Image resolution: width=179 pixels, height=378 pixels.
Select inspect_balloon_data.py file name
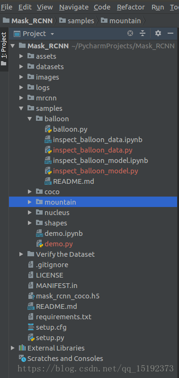click(x=93, y=150)
